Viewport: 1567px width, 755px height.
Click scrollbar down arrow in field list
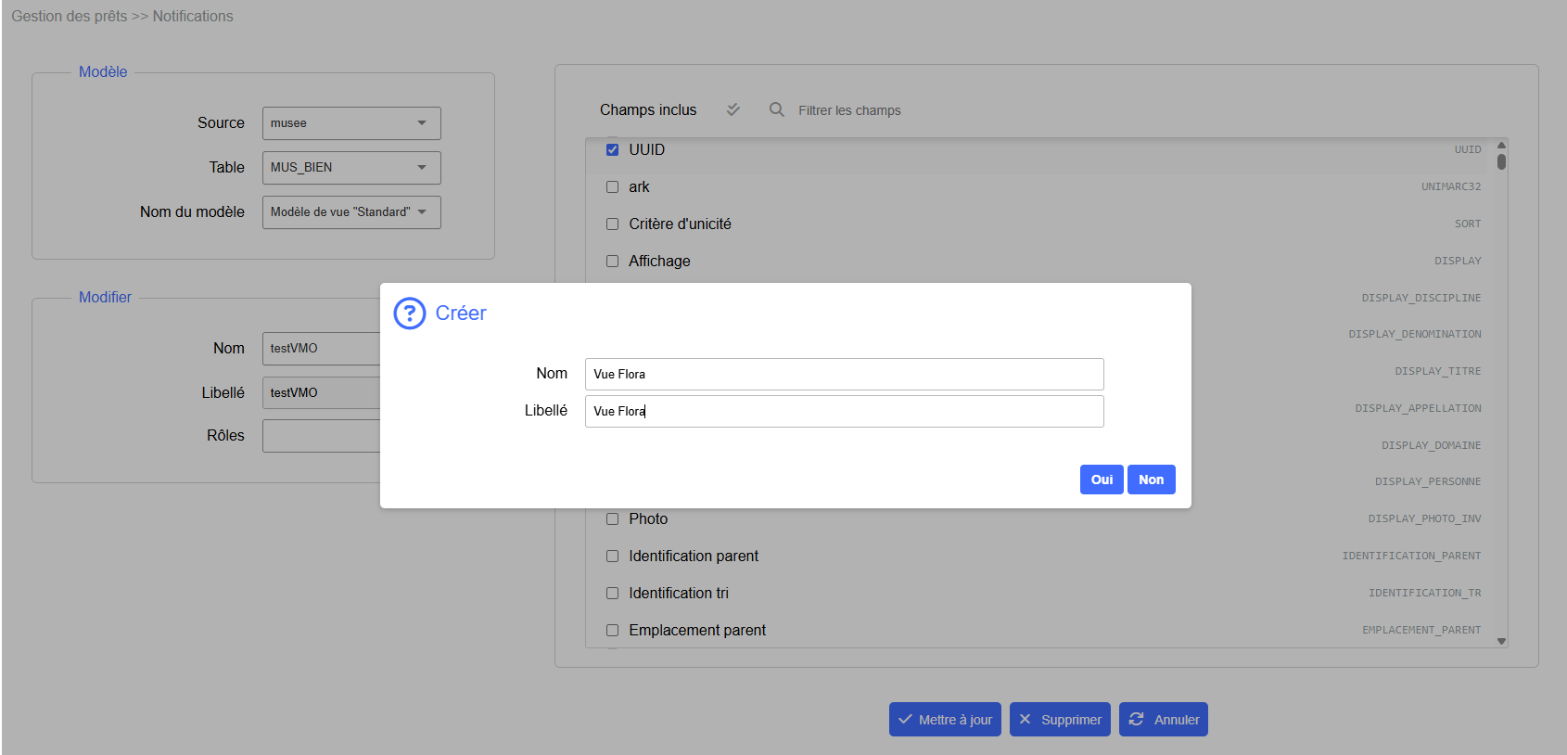coord(1501,641)
